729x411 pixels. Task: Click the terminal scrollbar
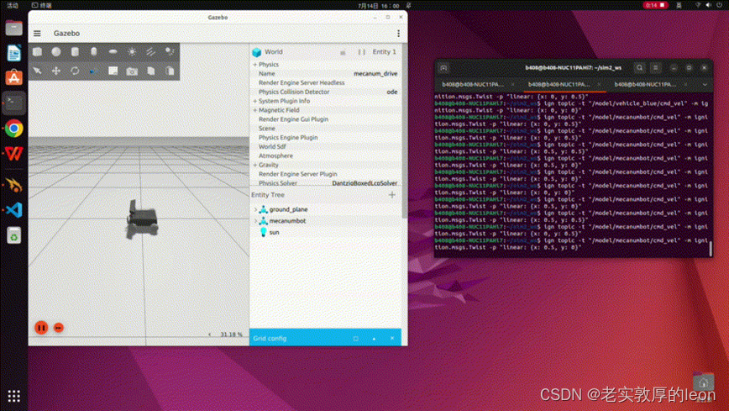(x=711, y=248)
